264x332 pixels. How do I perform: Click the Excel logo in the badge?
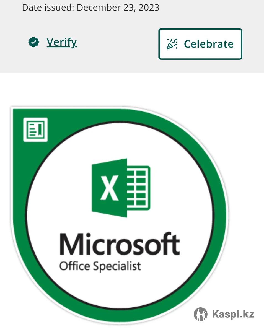click(x=121, y=188)
